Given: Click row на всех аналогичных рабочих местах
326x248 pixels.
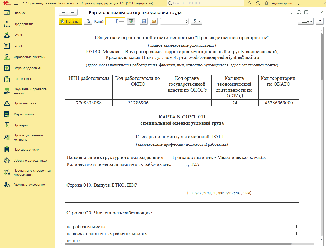Looking at the screenshot, I should pyautogui.click(x=182, y=234).
